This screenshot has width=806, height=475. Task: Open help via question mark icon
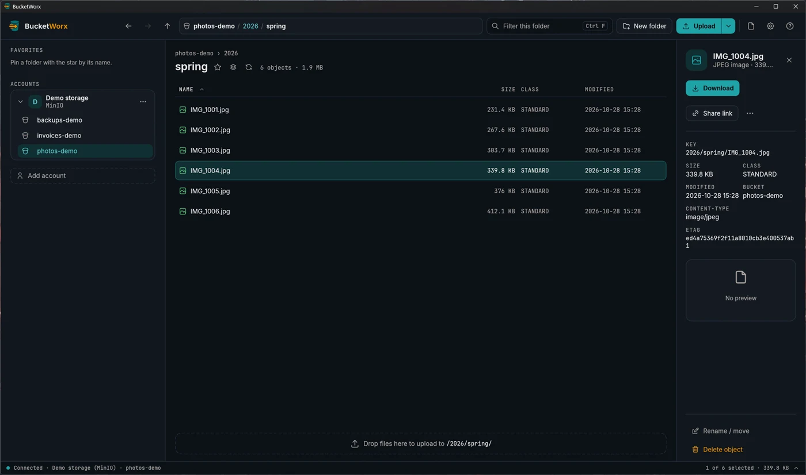pos(790,26)
